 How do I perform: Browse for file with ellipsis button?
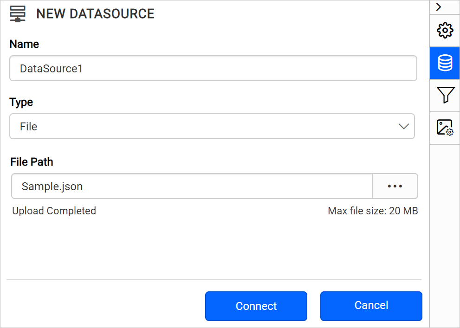(x=395, y=186)
